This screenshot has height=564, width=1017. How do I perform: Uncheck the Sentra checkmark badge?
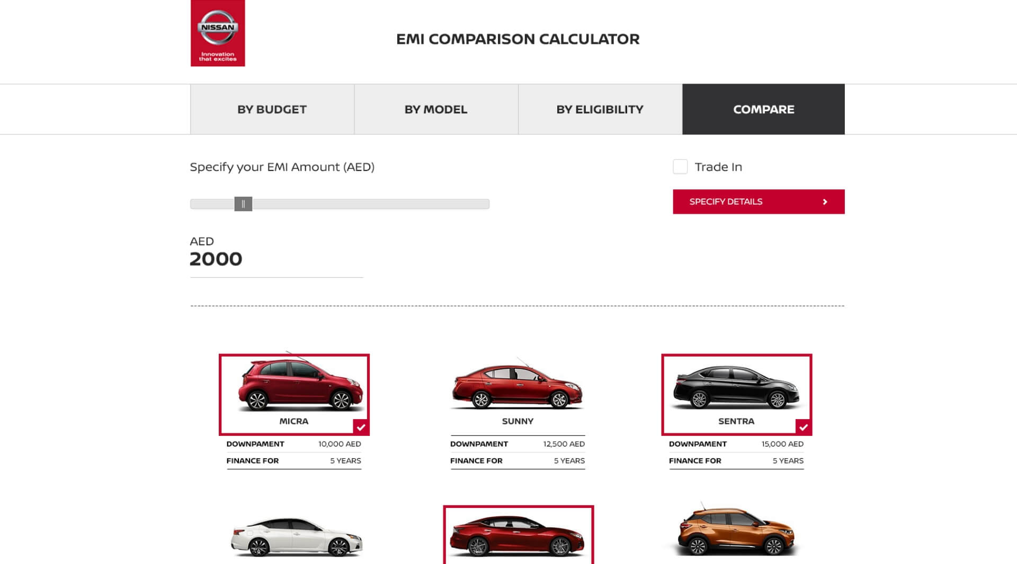(x=804, y=427)
